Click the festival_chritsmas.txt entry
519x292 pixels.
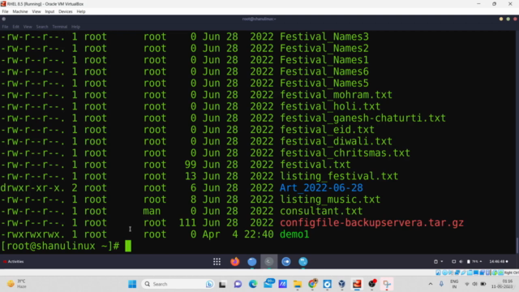coord(345,153)
